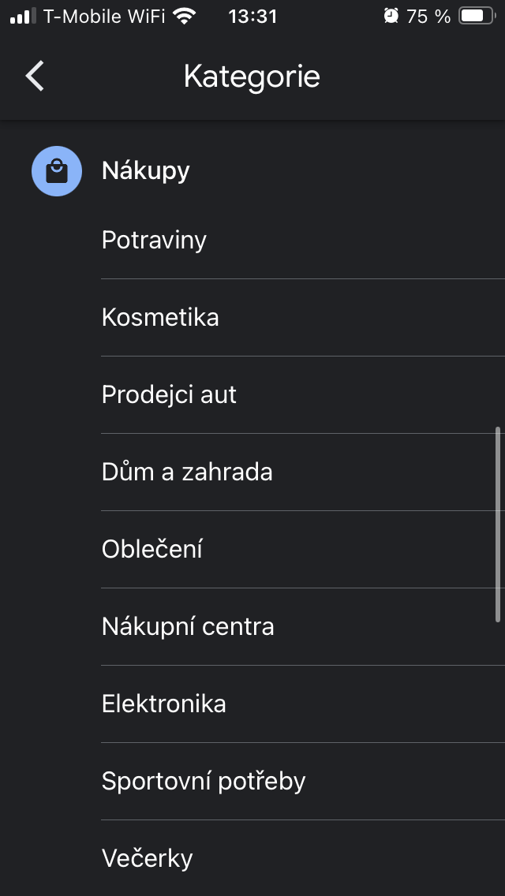This screenshot has height=896, width=505.
Task: Click the vertical scrollbar indicator
Action: pos(498,525)
